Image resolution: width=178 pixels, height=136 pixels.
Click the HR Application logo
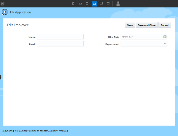pos(4,12)
